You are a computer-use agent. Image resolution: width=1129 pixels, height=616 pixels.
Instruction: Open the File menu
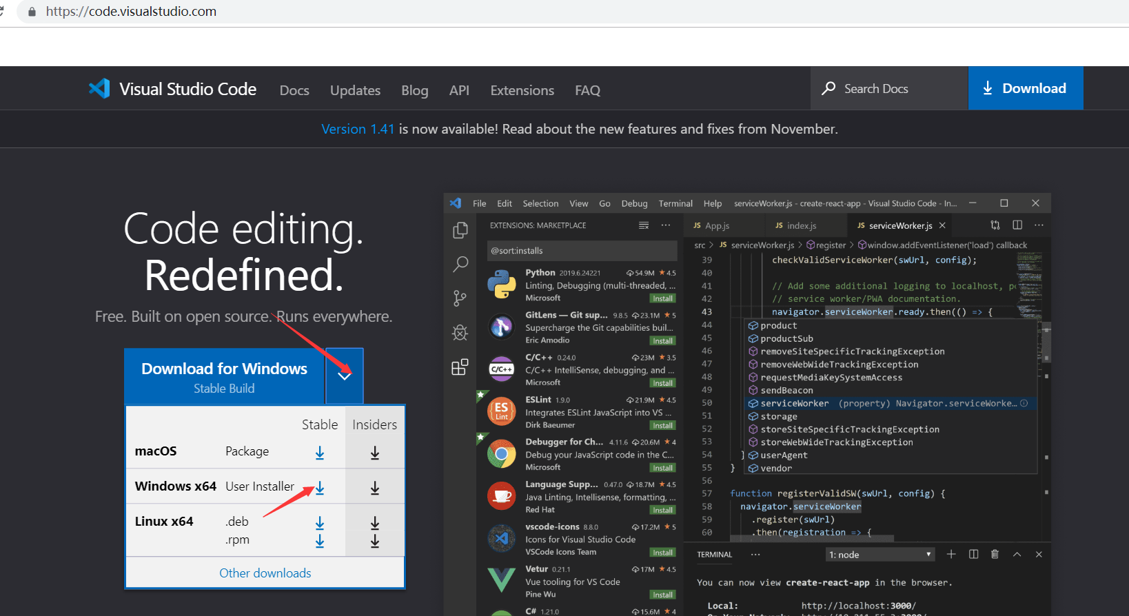point(480,203)
